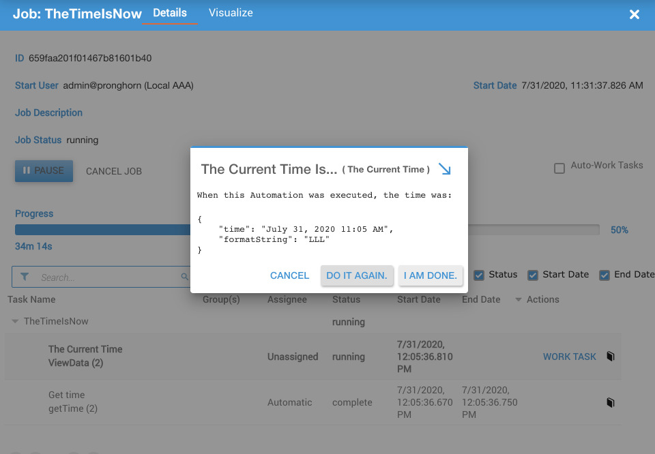655x454 pixels.
Task: Click the Start Date column header
Action: (418, 300)
